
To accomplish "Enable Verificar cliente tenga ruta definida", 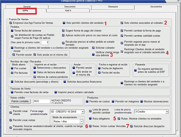I will (93, 54).
